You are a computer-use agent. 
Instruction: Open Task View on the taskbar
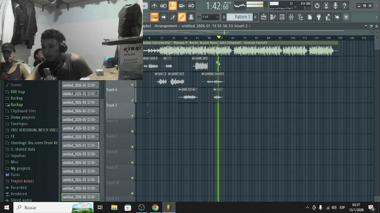100,207
